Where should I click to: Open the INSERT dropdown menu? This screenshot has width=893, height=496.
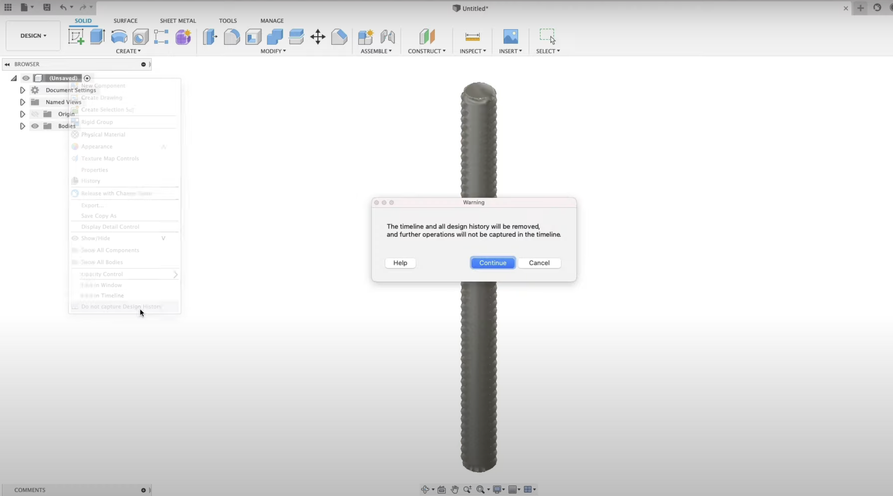click(511, 51)
